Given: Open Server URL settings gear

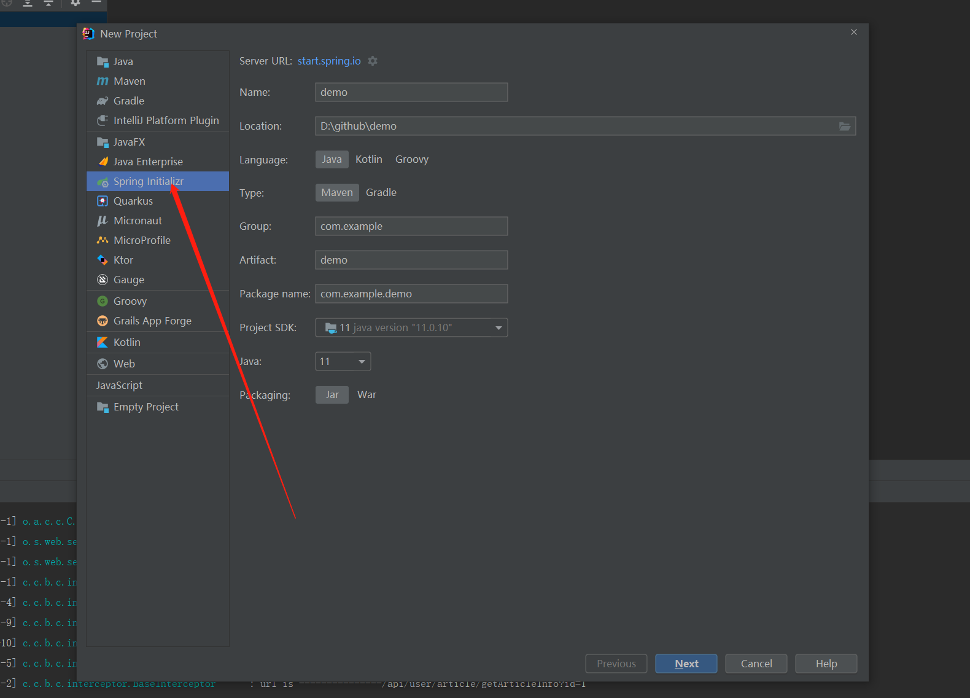Looking at the screenshot, I should (373, 61).
